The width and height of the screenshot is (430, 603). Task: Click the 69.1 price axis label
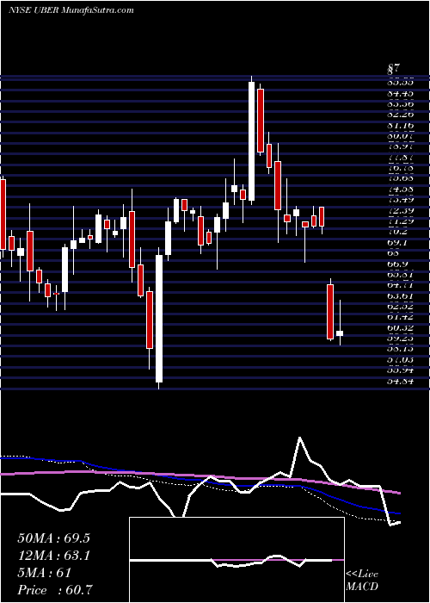tap(397, 243)
